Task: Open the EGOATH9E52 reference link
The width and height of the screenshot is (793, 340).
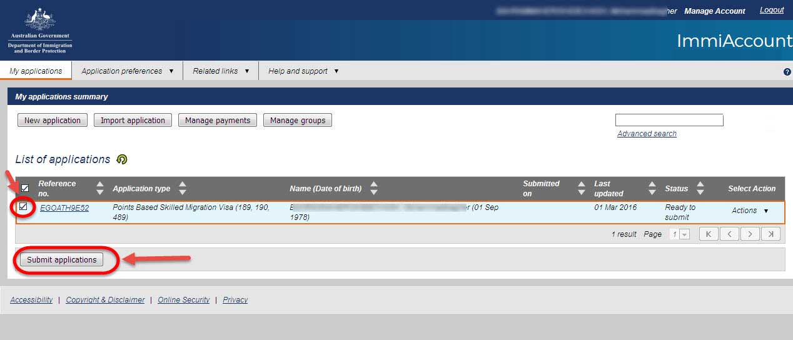Action: click(64, 208)
